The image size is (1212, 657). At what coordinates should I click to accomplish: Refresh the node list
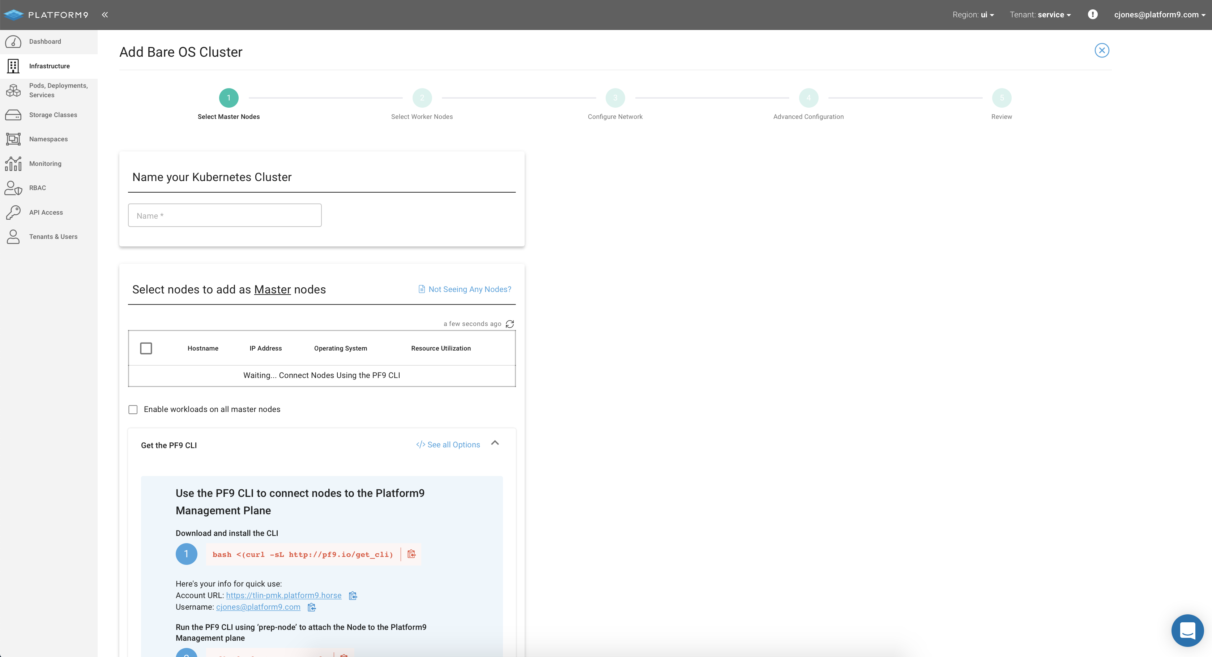click(509, 324)
